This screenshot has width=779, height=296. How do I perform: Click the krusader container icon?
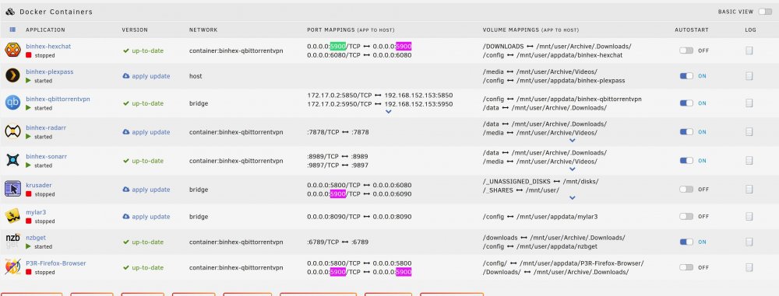click(12, 189)
